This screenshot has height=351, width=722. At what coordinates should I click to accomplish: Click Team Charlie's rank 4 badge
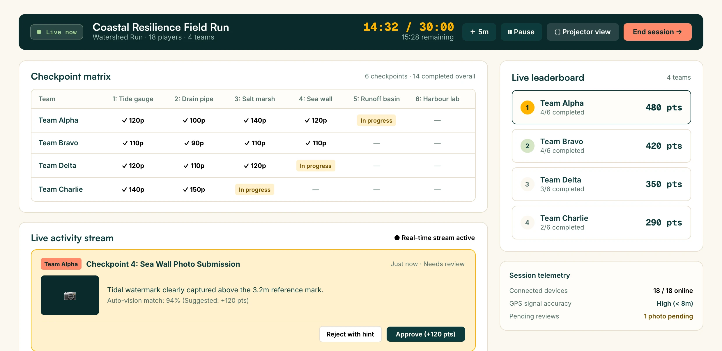tap(527, 223)
